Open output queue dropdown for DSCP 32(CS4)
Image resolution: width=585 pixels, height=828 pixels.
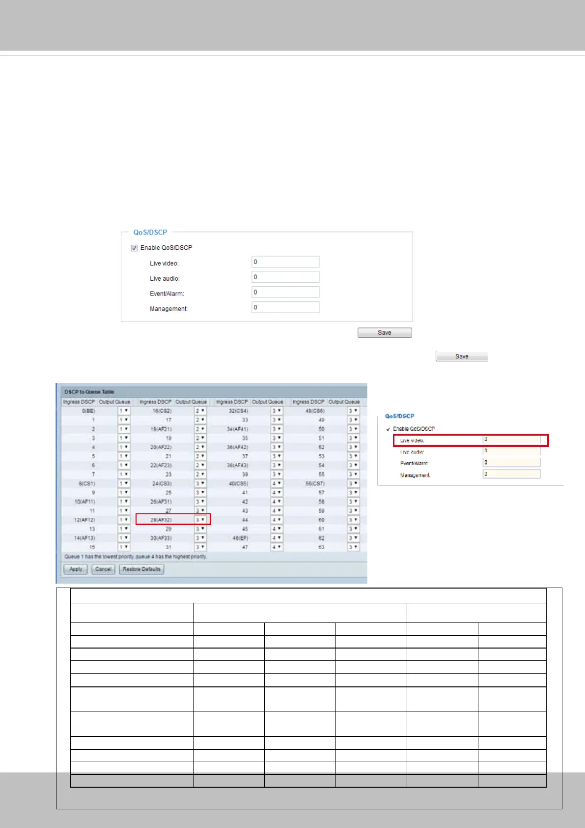point(277,411)
